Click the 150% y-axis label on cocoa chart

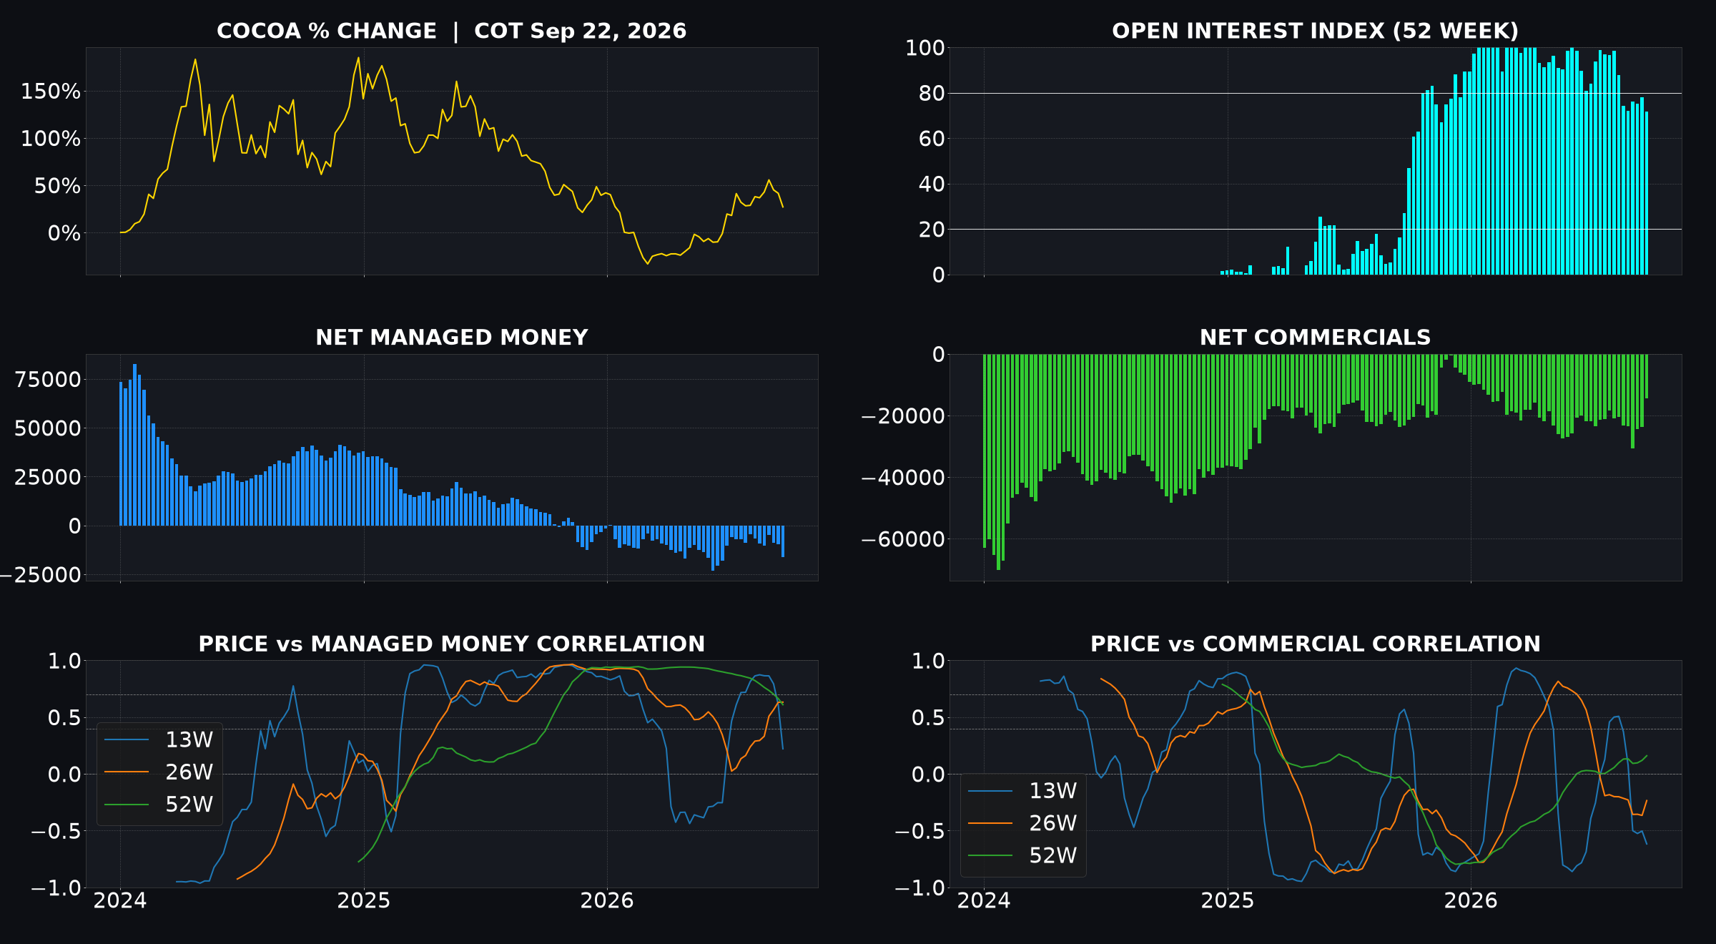point(51,92)
